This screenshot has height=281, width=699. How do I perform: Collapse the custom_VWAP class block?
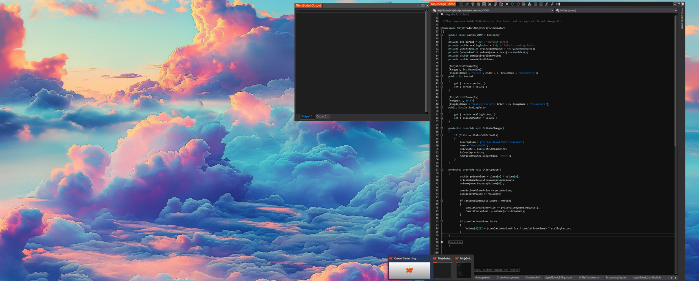(442, 35)
